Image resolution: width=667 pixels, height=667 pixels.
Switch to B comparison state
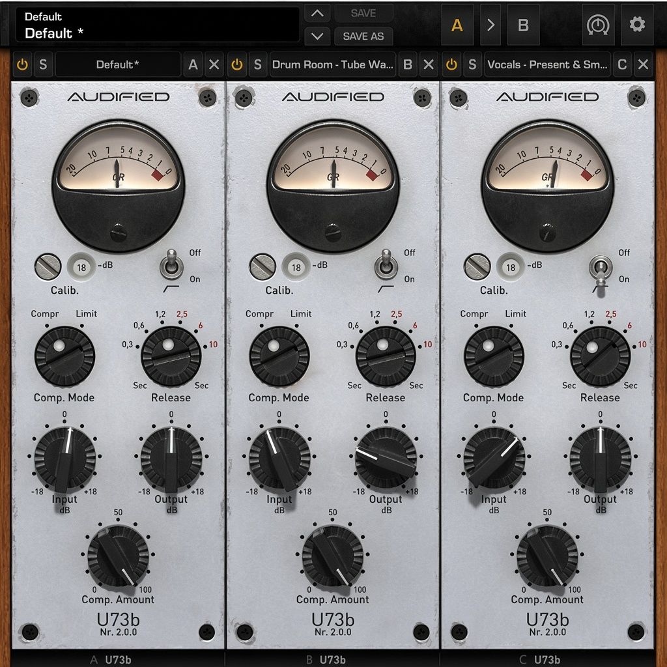[x=523, y=25]
